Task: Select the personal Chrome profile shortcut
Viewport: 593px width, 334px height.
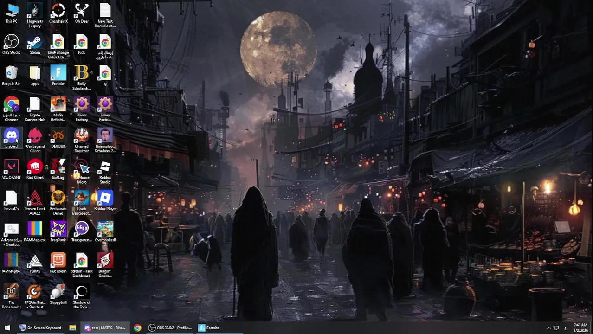Action: [11, 109]
